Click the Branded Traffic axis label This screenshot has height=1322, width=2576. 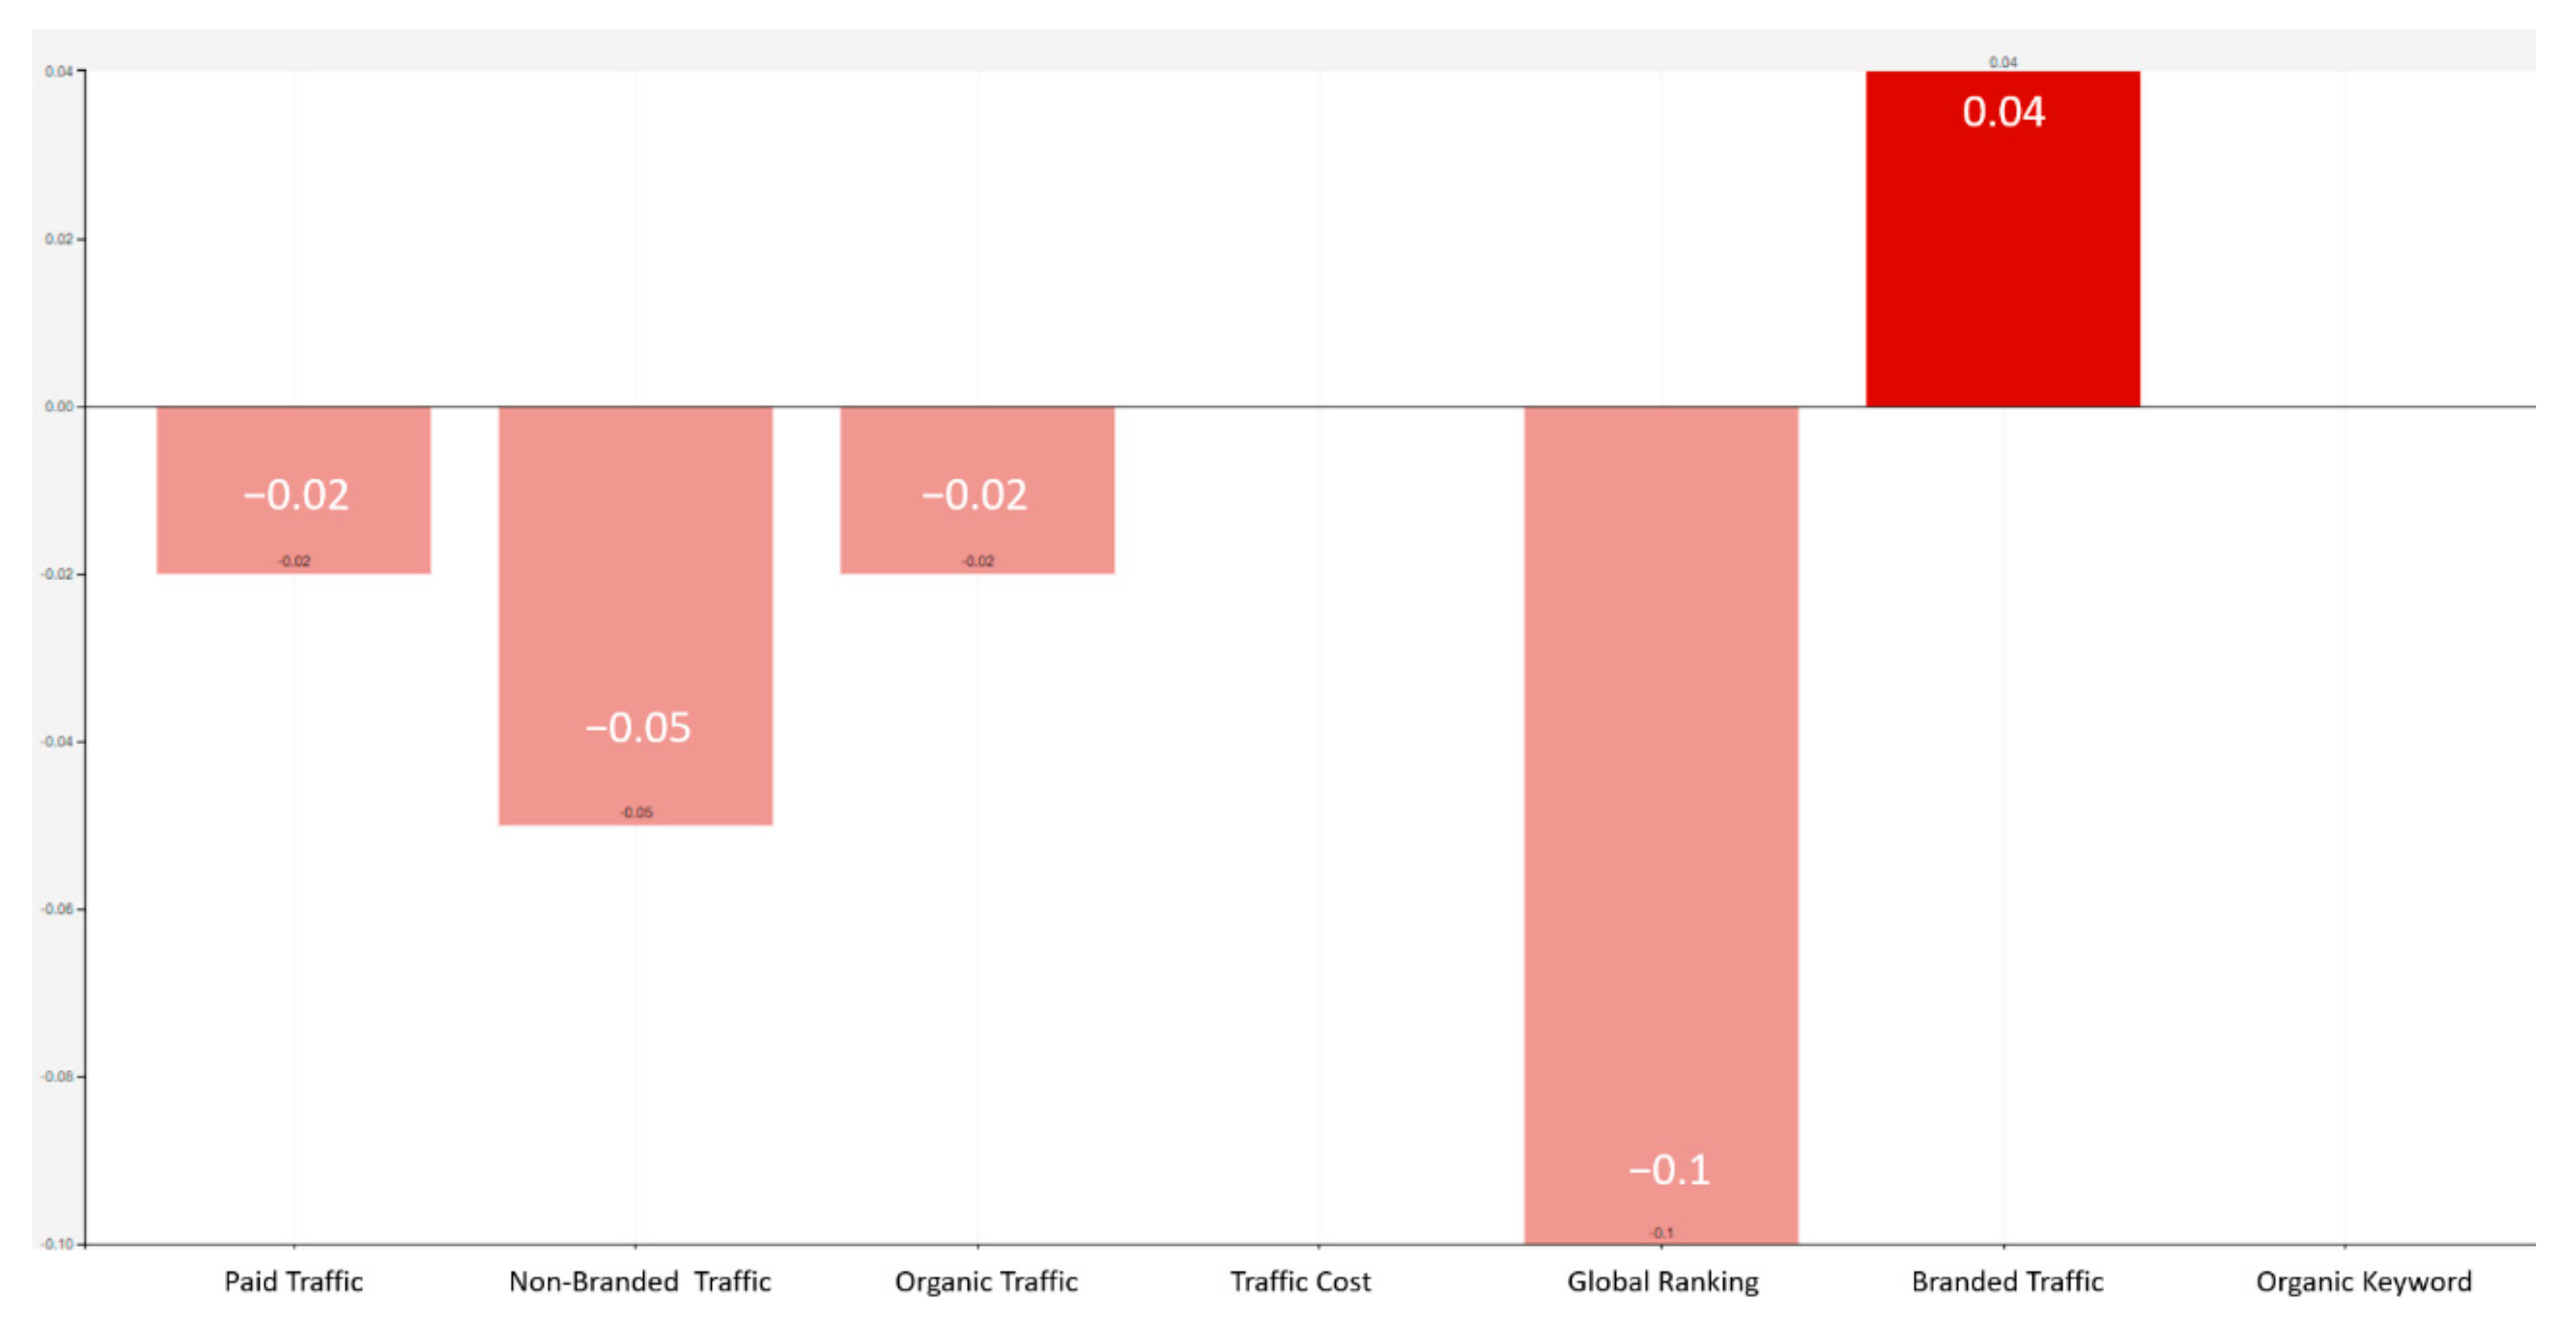point(2007,1281)
